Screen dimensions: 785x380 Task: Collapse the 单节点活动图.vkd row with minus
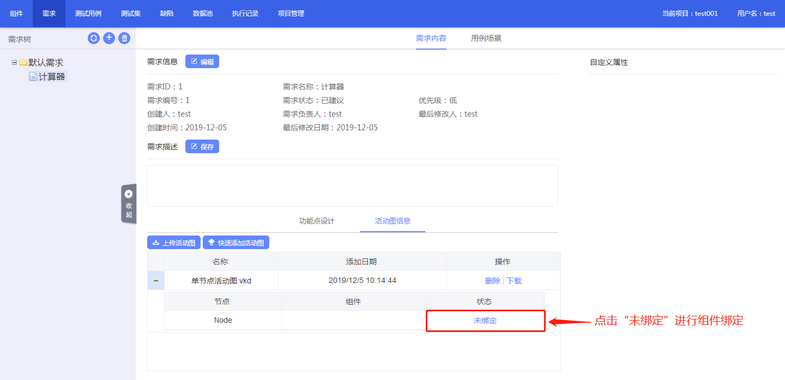[x=156, y=281]
